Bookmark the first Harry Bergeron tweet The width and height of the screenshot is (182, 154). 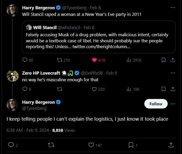point(163,60)
